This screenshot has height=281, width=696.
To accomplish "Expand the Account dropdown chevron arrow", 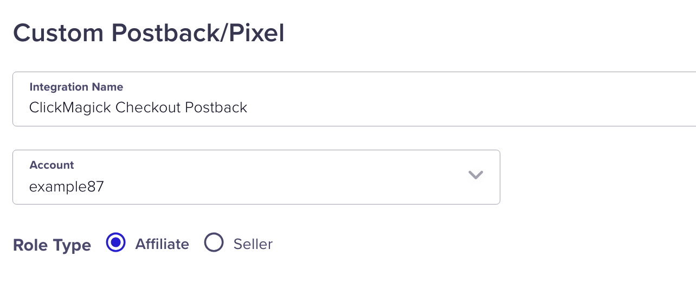I will pyautogui.click(x=475, y=175).
